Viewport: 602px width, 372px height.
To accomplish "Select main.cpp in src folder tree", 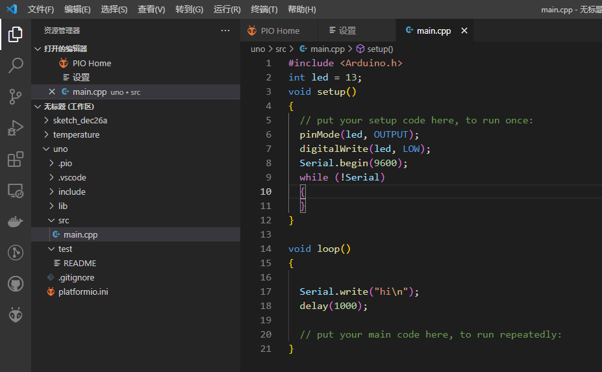I will pyautogui.click(x=136, y=234).
